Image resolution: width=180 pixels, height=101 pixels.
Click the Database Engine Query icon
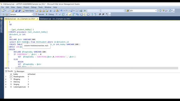[37, 11]
